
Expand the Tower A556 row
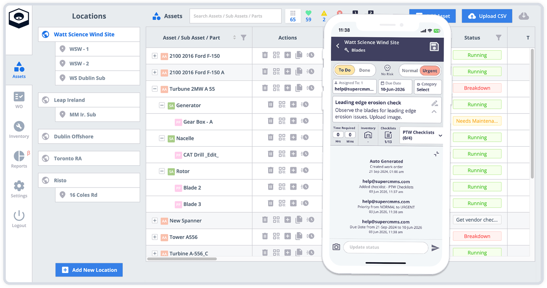[x=155, y=237]
